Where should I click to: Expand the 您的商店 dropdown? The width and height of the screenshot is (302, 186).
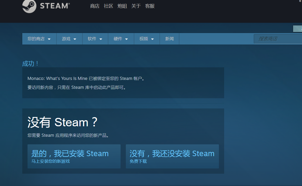coord(39,39)
